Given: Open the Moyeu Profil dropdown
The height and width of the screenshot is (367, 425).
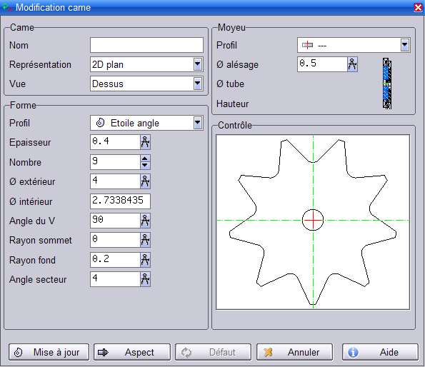Looking at the screenshot, I should coord(405,45).
